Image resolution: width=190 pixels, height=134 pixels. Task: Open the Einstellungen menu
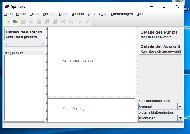[122, 14]
